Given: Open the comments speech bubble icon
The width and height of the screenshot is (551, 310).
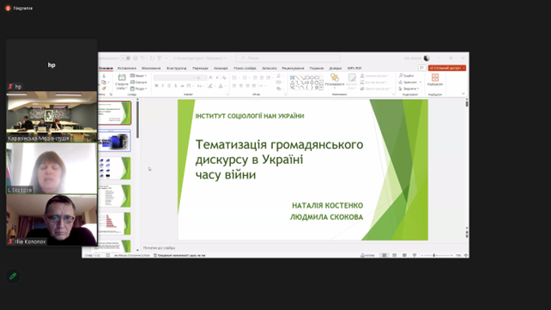Looking at the screenshot, I should [x=422, y=68].
